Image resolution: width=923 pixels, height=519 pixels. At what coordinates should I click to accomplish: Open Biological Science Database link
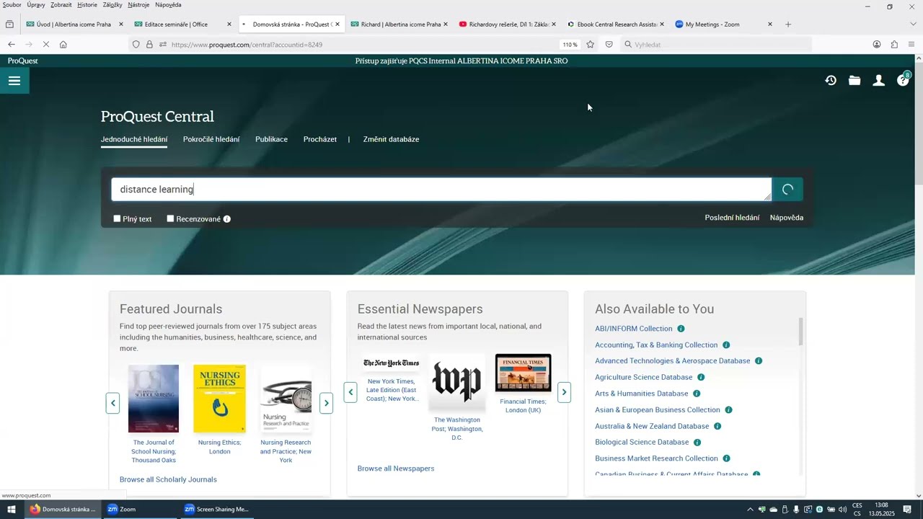coord(642,442)
